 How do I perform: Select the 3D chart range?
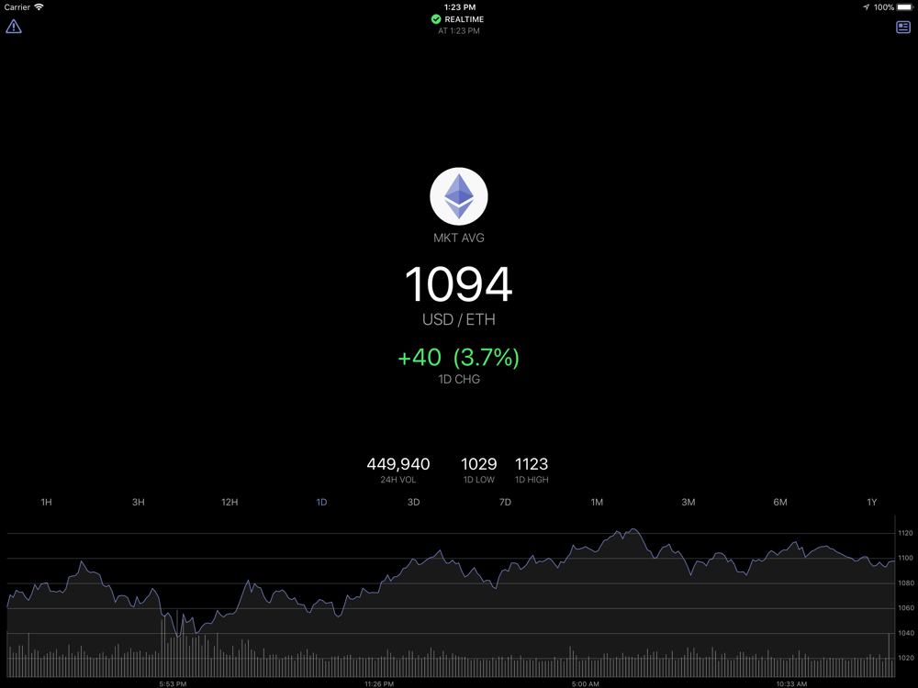[413, 502]
